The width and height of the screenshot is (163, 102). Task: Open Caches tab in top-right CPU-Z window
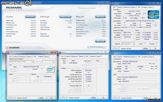pyautogui.click(x=120, y=7)
